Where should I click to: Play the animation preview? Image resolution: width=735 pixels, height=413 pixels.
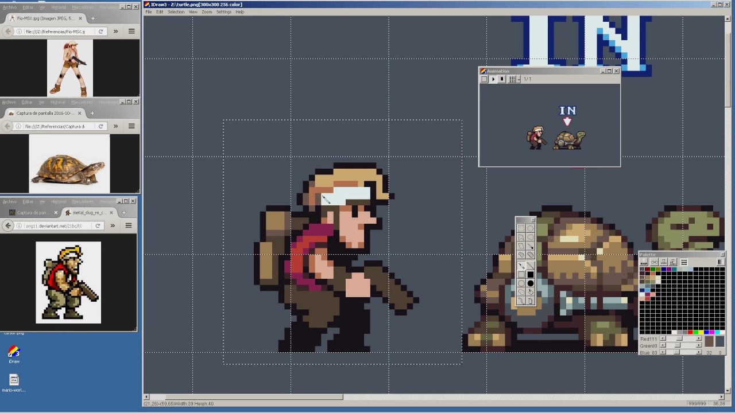click(493, 79)
